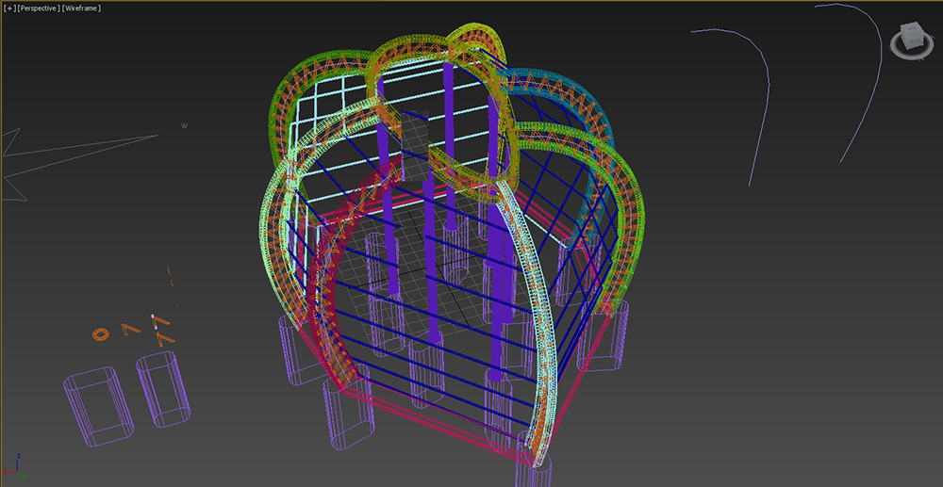Viewport: 943px width, 487px height.
Task: Open the Perspective point-of-view menu
Action: (x=36, y=8)
